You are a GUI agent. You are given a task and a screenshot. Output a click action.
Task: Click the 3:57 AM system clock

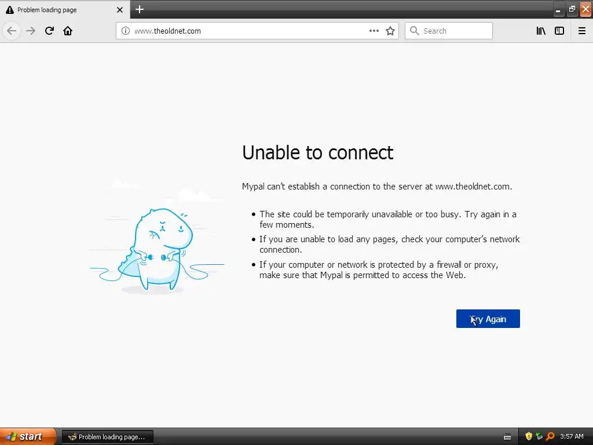coord(572,436)
